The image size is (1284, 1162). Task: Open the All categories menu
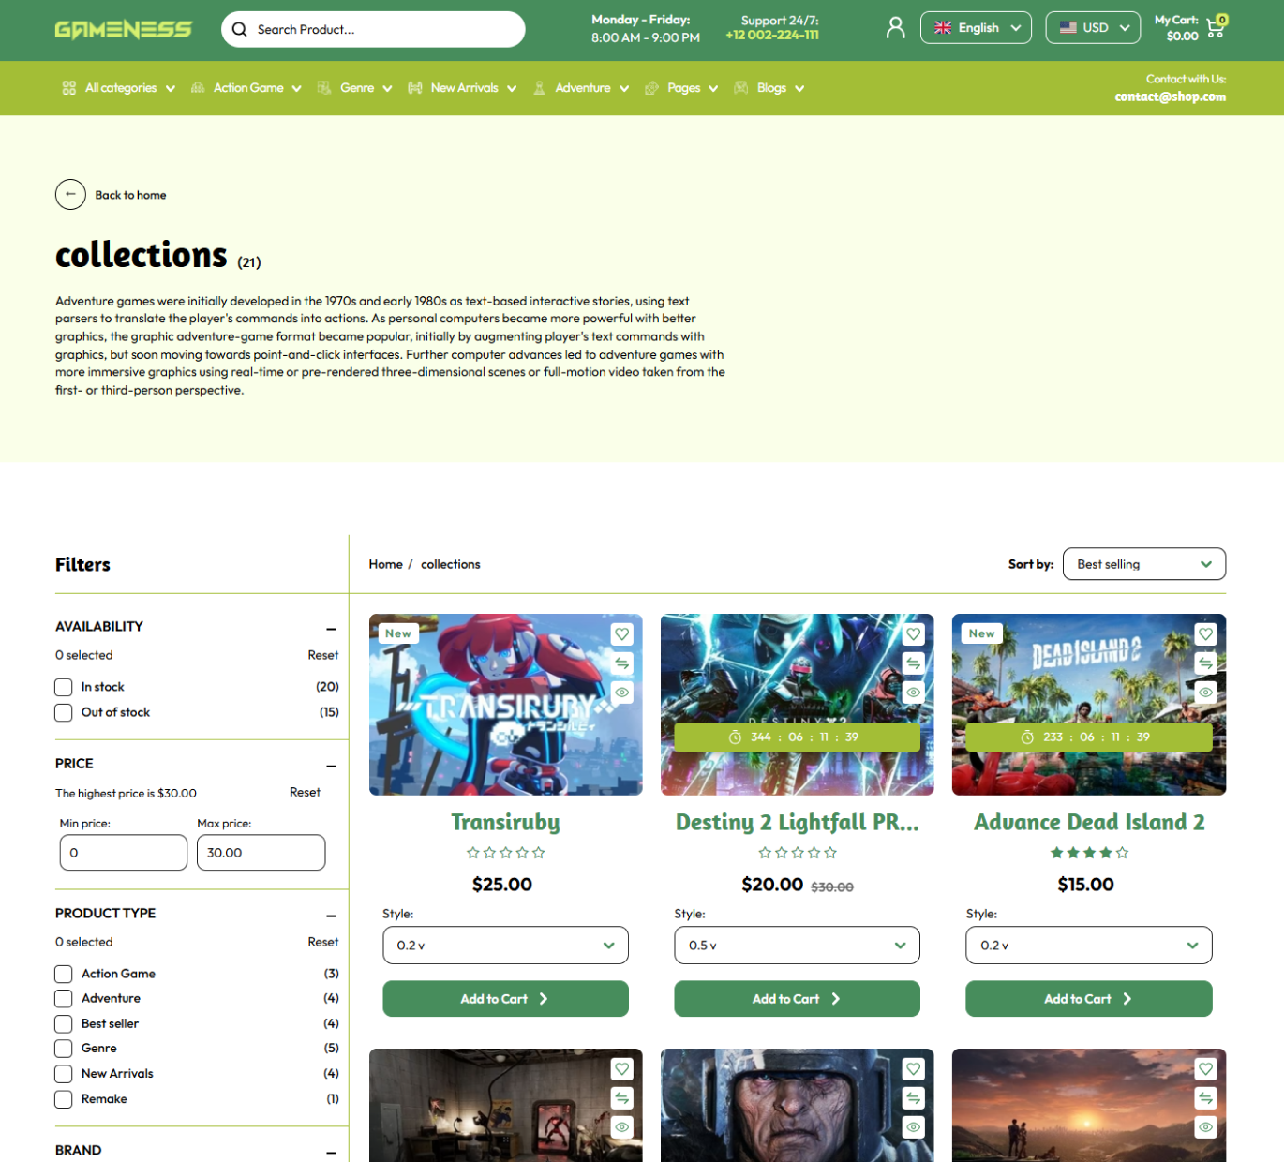(x=119, y=88)
